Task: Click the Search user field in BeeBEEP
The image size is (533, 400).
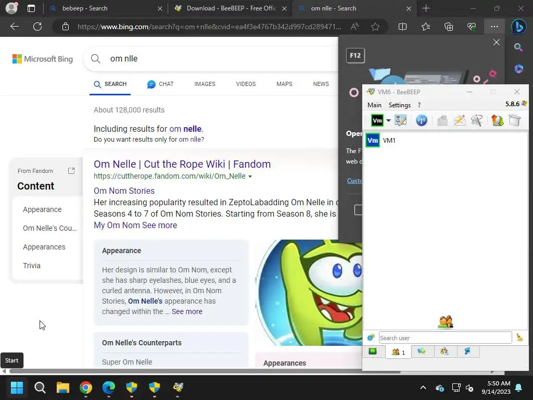Action: click(445, 337)
